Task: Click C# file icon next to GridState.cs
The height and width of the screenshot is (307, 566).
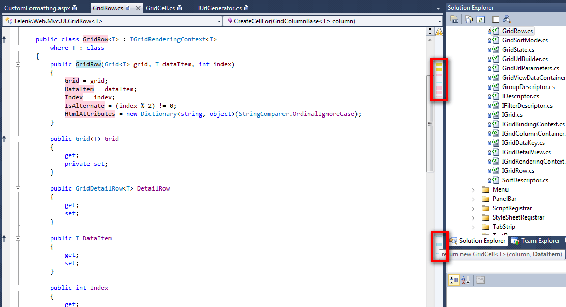Action: pos(496,50)
